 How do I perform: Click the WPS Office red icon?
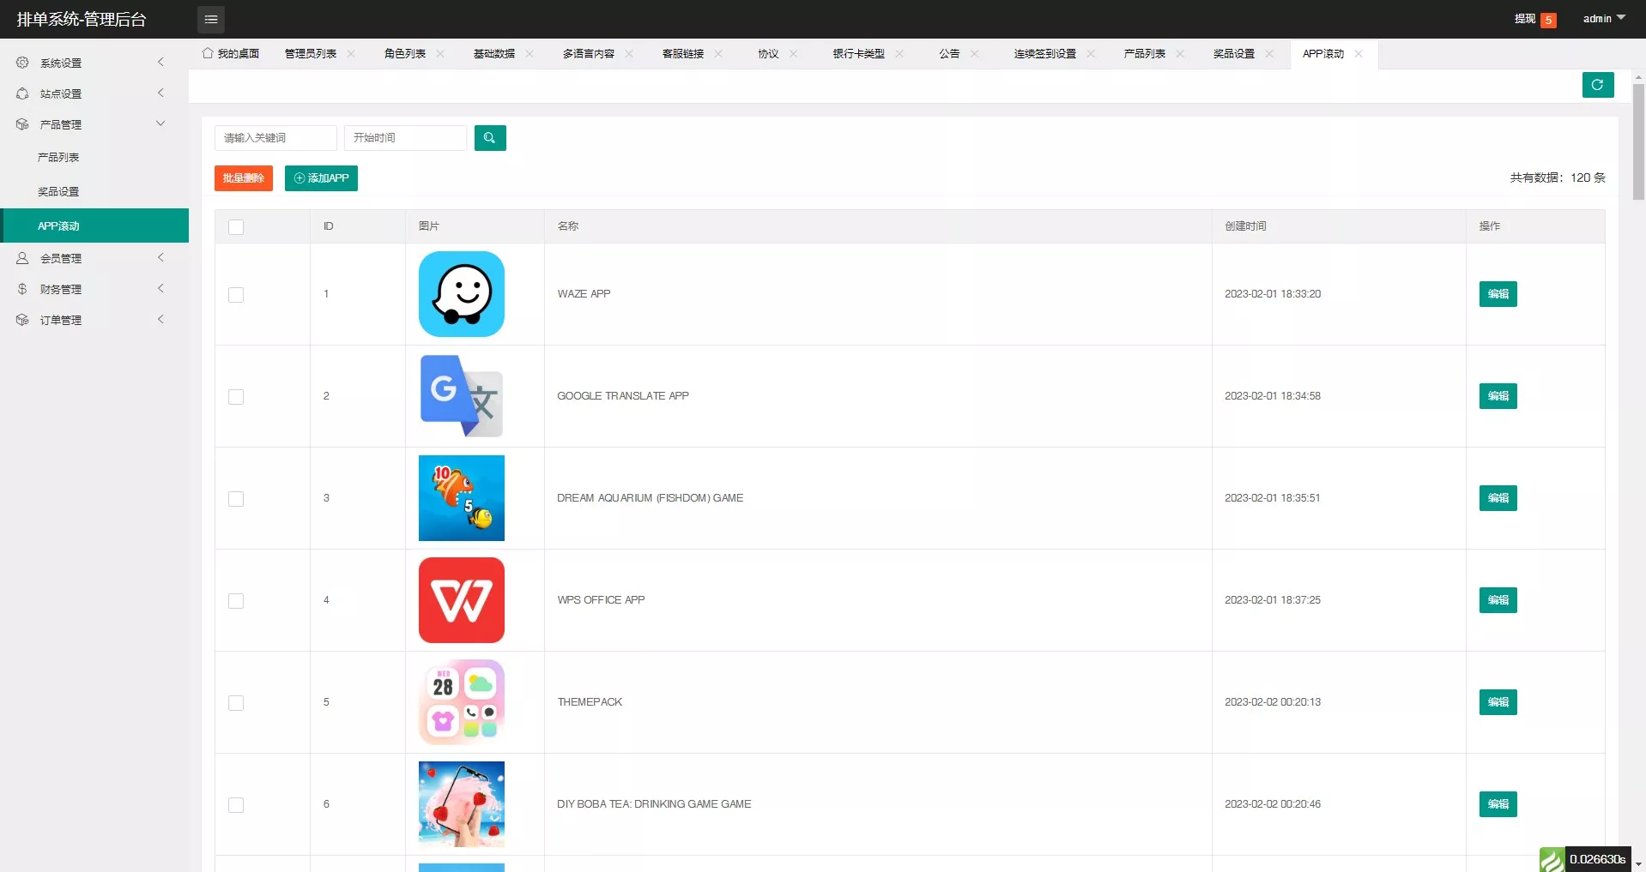(x=461, y=600)
